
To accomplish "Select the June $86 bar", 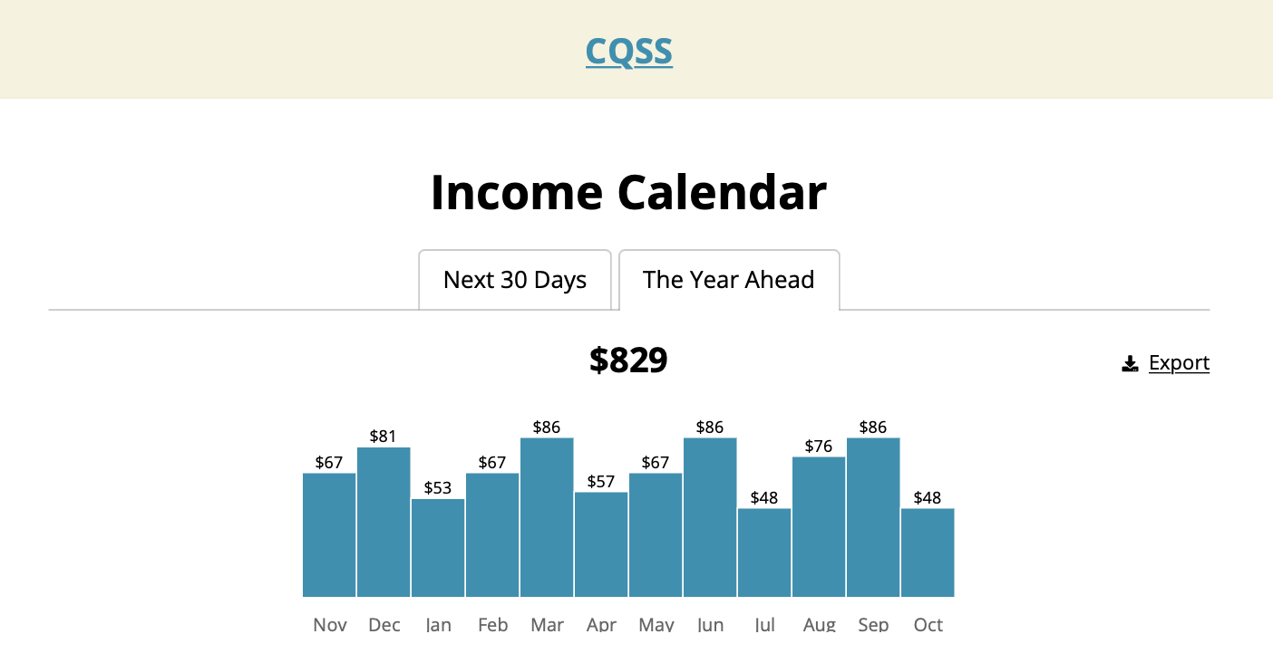I will pyautogui.click(x=710, y=517).
